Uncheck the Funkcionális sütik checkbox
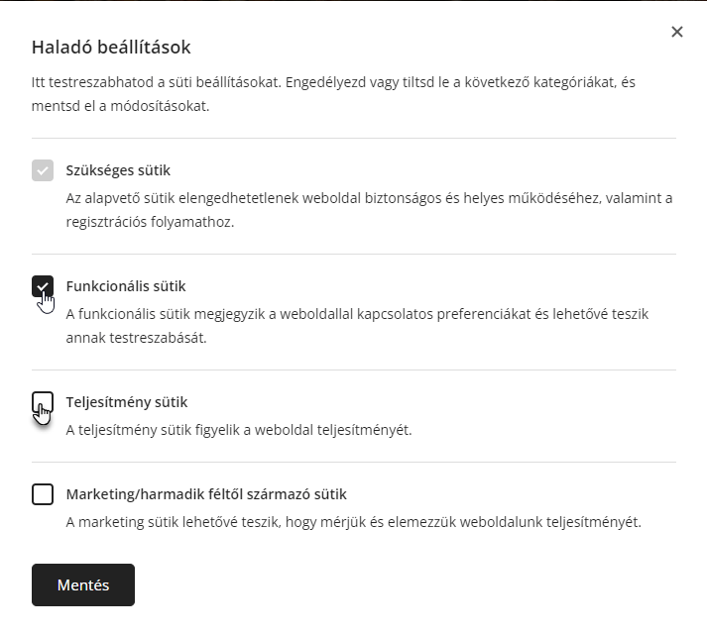707x635 pixels. coord(43,286)
